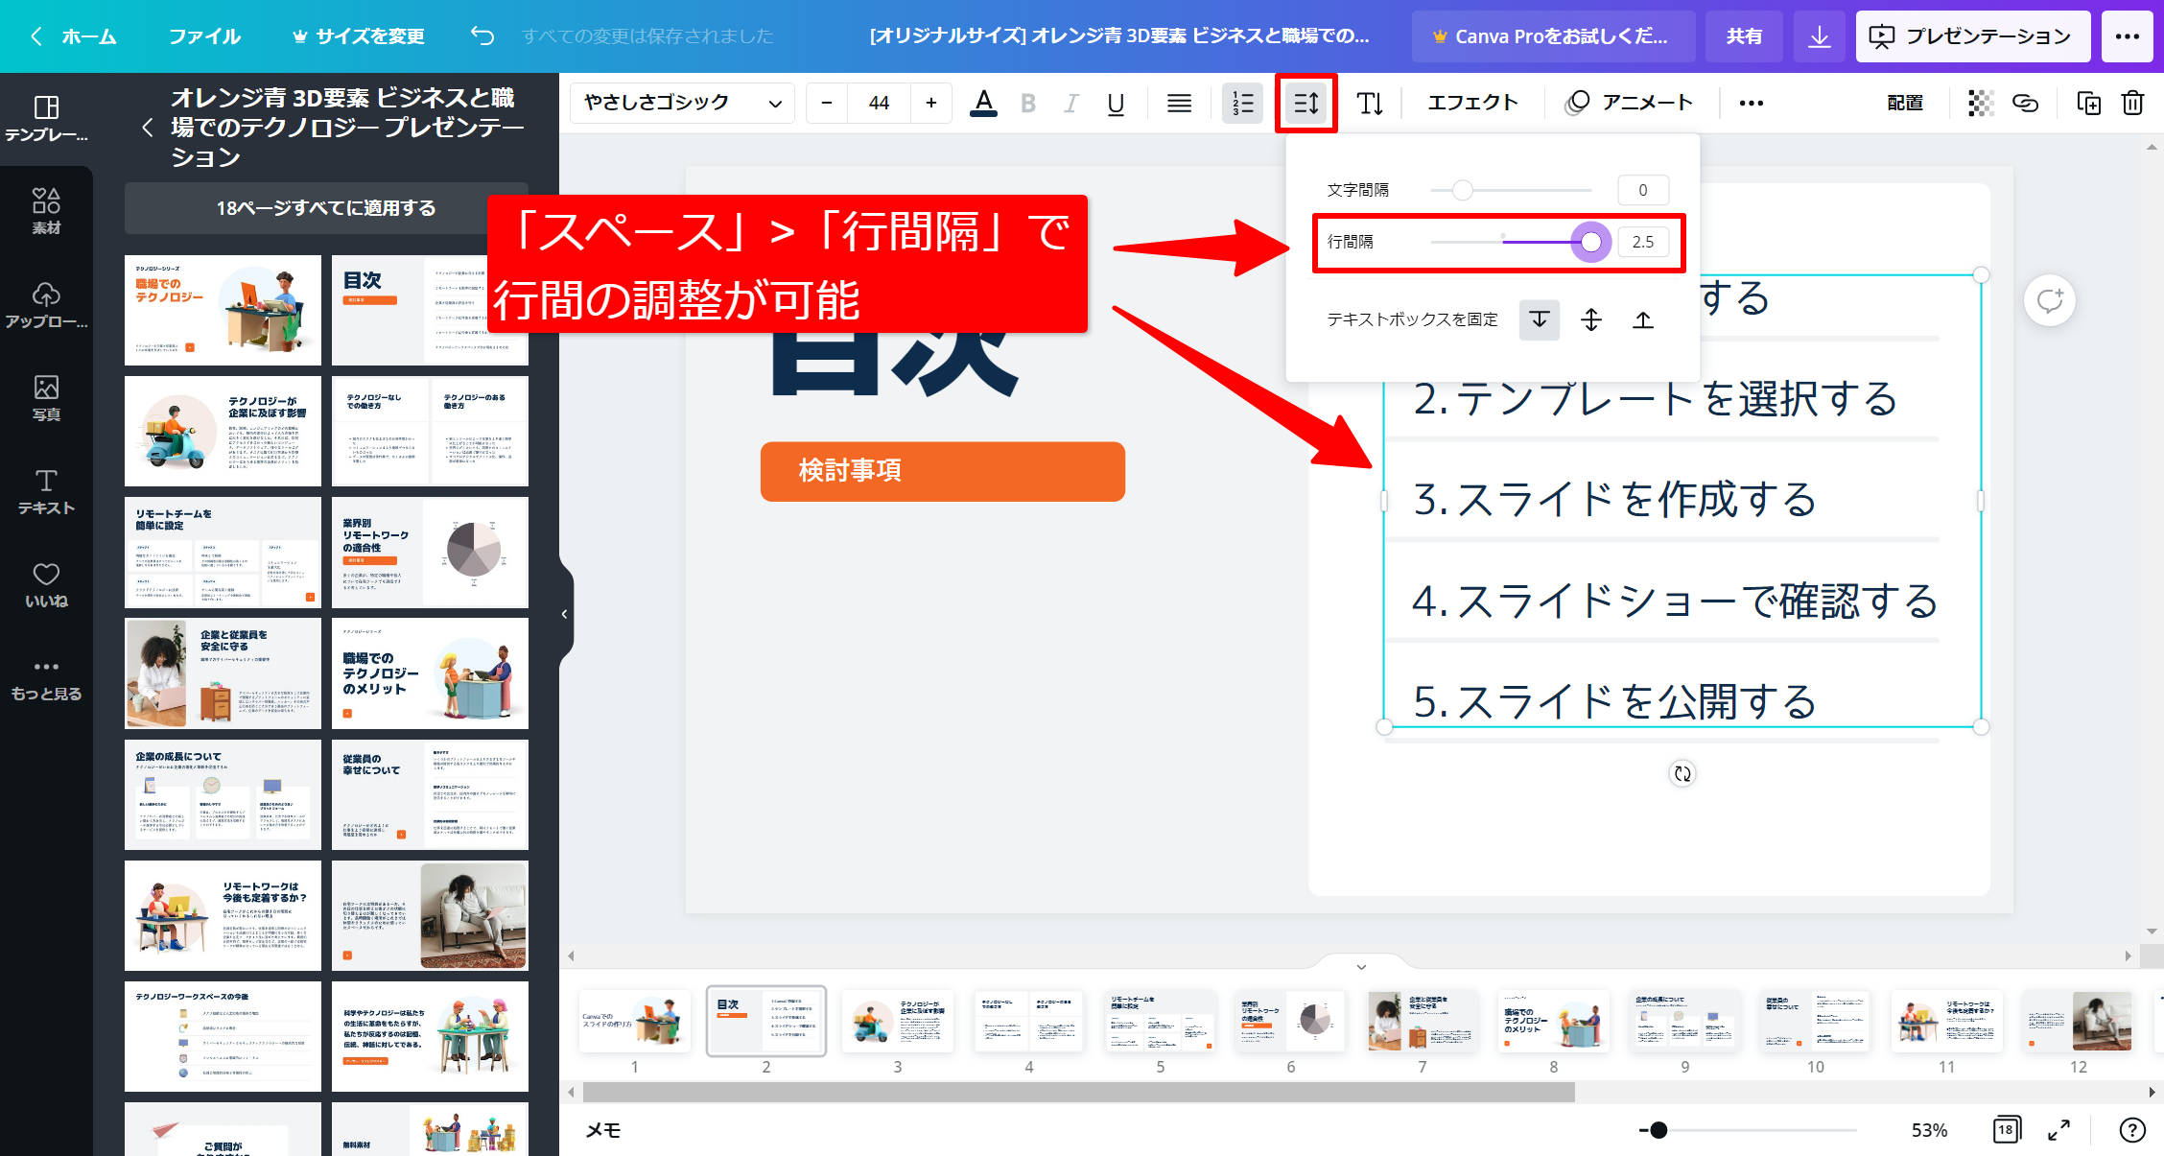
Task: Open the 写真 photos panel
Action: coord(46,398)
